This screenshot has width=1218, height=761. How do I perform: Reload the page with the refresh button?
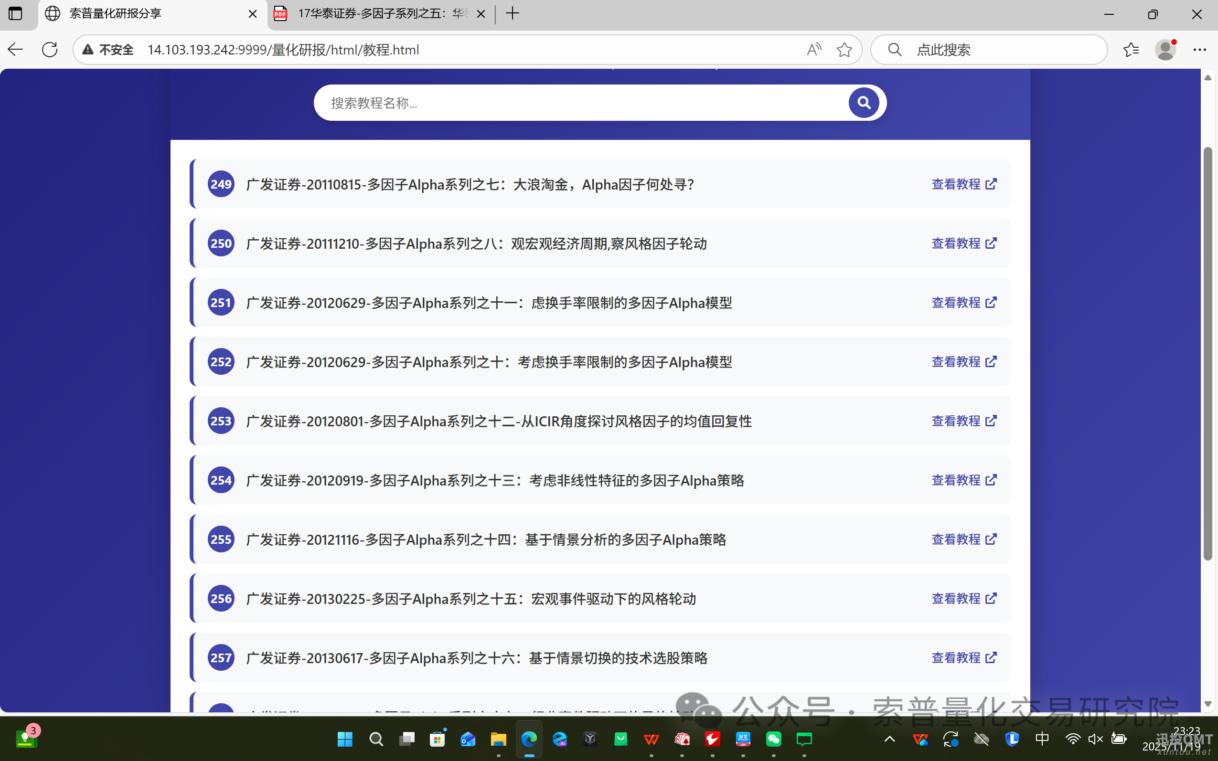[x=50, y=49]
